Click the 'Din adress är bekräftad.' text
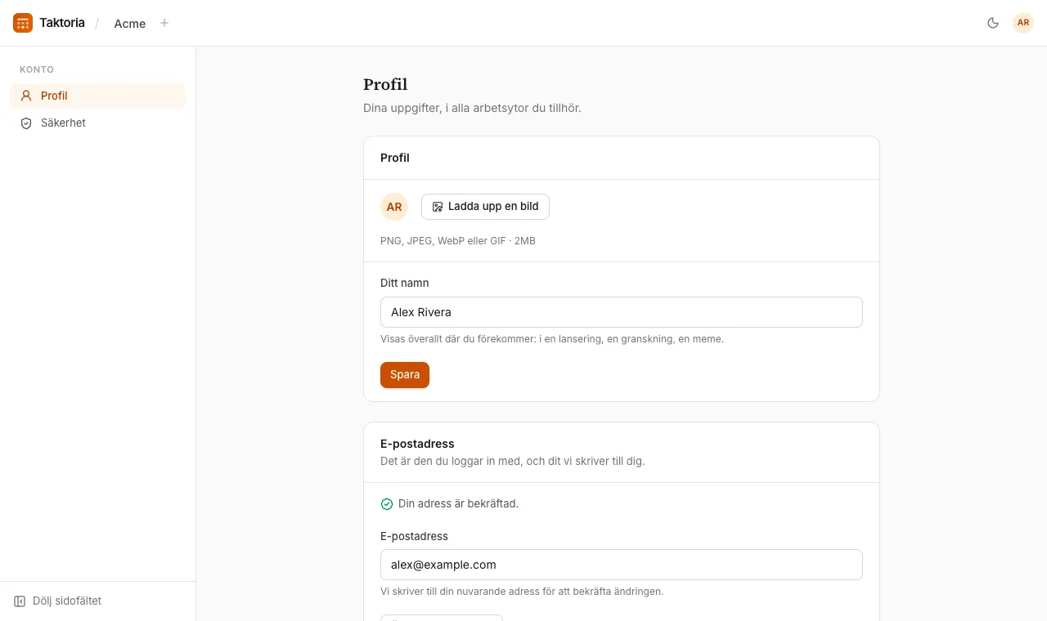Image resolution: width=1047 pixels, height=621 pixels. tap(458, 503)
